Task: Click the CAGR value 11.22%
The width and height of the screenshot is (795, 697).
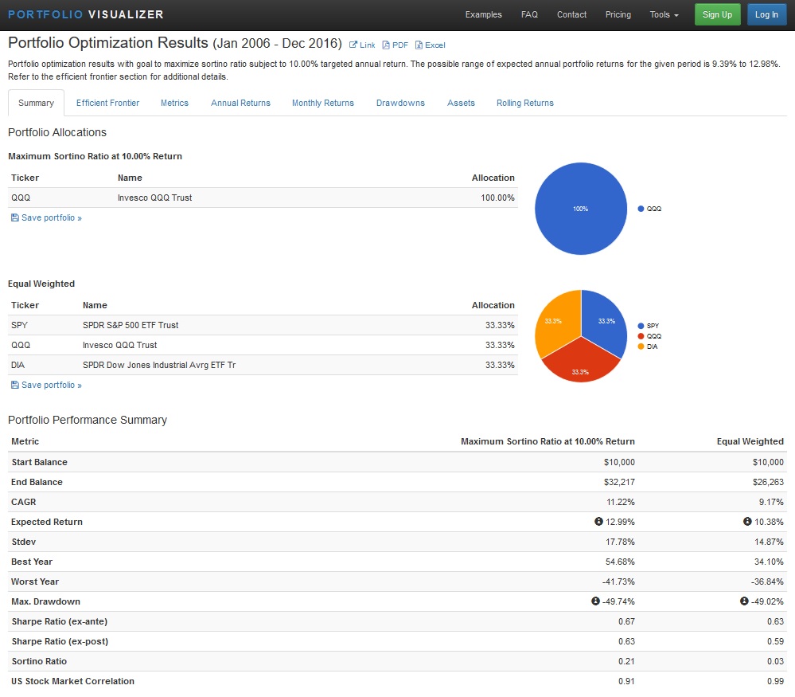Action: click(x=621, y=502)
